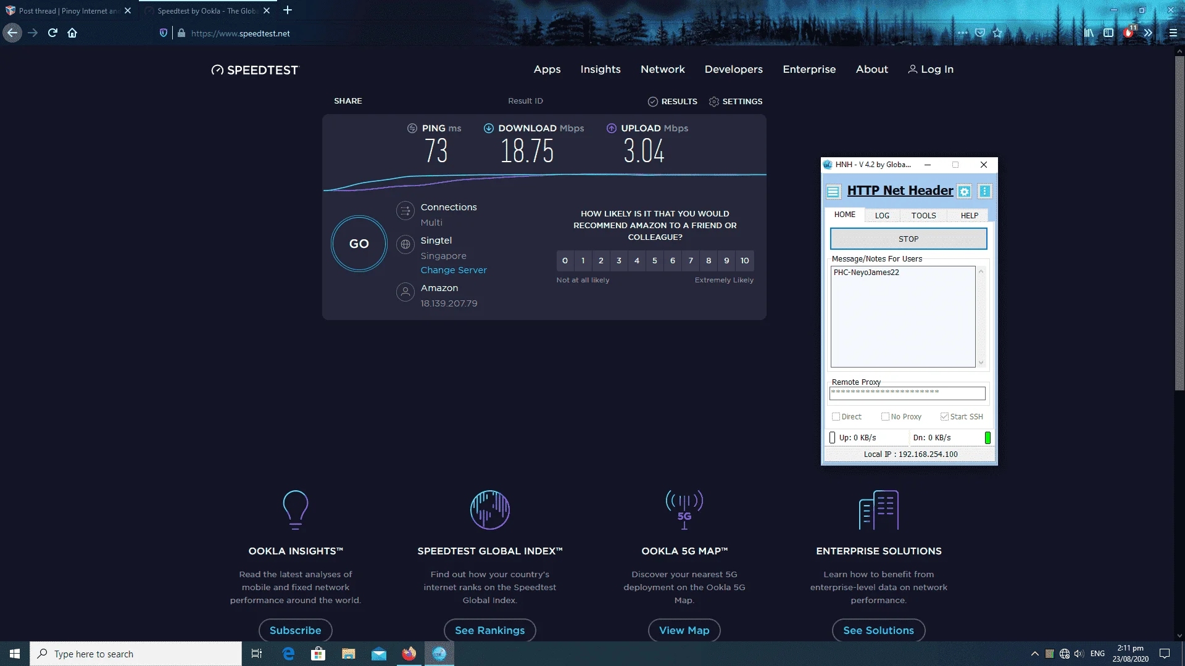Open Speedtest RESULTS history
This screenshot has height=666, width=1185.
tap(672, 101)
